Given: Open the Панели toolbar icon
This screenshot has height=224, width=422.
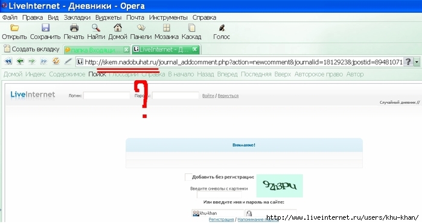Looking at the screenshot, I should point(141,28).
